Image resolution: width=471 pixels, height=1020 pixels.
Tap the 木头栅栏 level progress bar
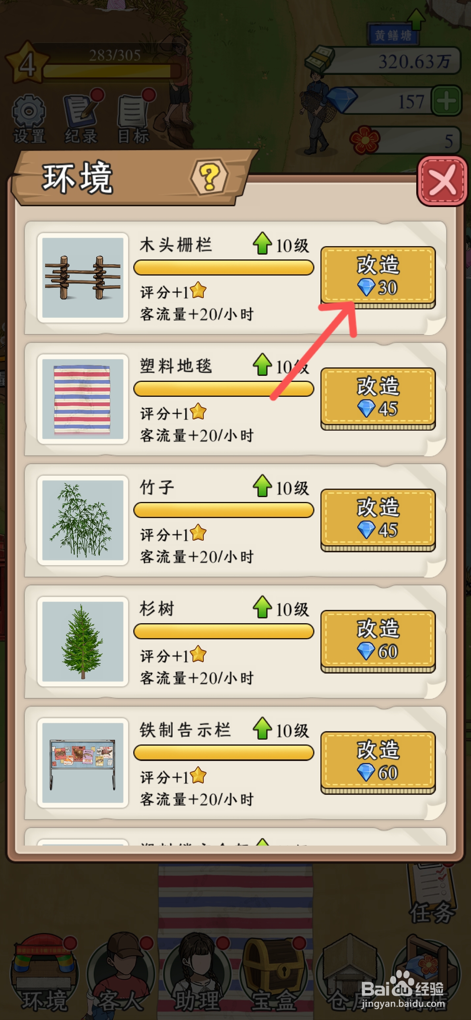(x=223, y=267)
